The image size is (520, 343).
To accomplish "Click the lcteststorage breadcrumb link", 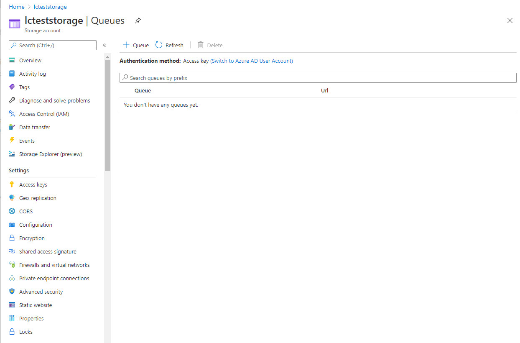I will pos(49,7).
